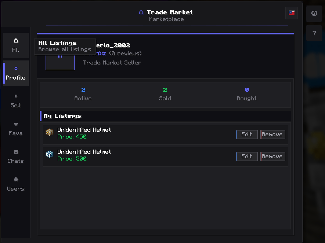
Task: Click the question mark help button
Action: click(314, 33)
